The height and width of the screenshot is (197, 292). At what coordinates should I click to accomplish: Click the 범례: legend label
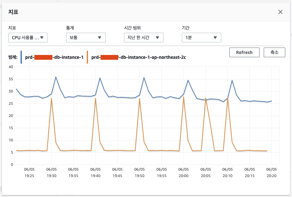point(13,57)
